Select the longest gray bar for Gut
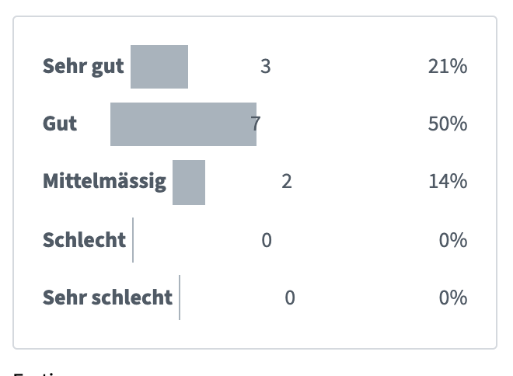513x376 pixels. [x=183, y=124]
